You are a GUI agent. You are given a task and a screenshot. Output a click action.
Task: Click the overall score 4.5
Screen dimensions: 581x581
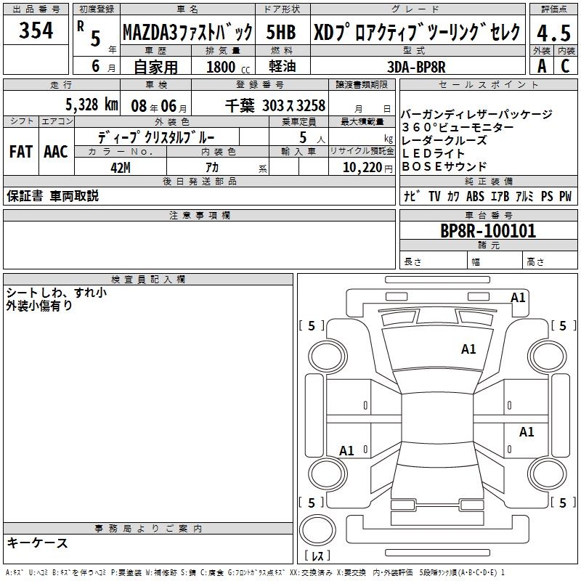click(x=553, y=33)
